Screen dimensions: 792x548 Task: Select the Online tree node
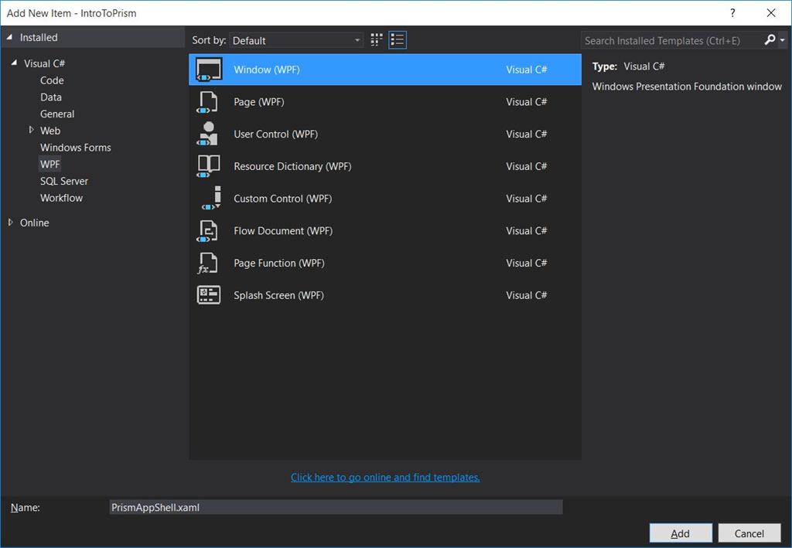tap(34, 223)
